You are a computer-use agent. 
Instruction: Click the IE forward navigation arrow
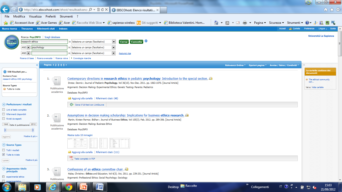tap(14, 10)
